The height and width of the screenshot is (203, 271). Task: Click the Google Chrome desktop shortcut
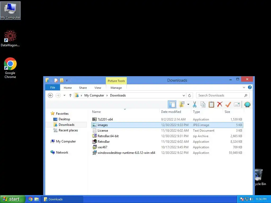[10, 68]
